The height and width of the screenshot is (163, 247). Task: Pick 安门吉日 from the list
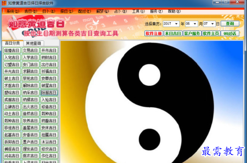click(x=31, y=65)
